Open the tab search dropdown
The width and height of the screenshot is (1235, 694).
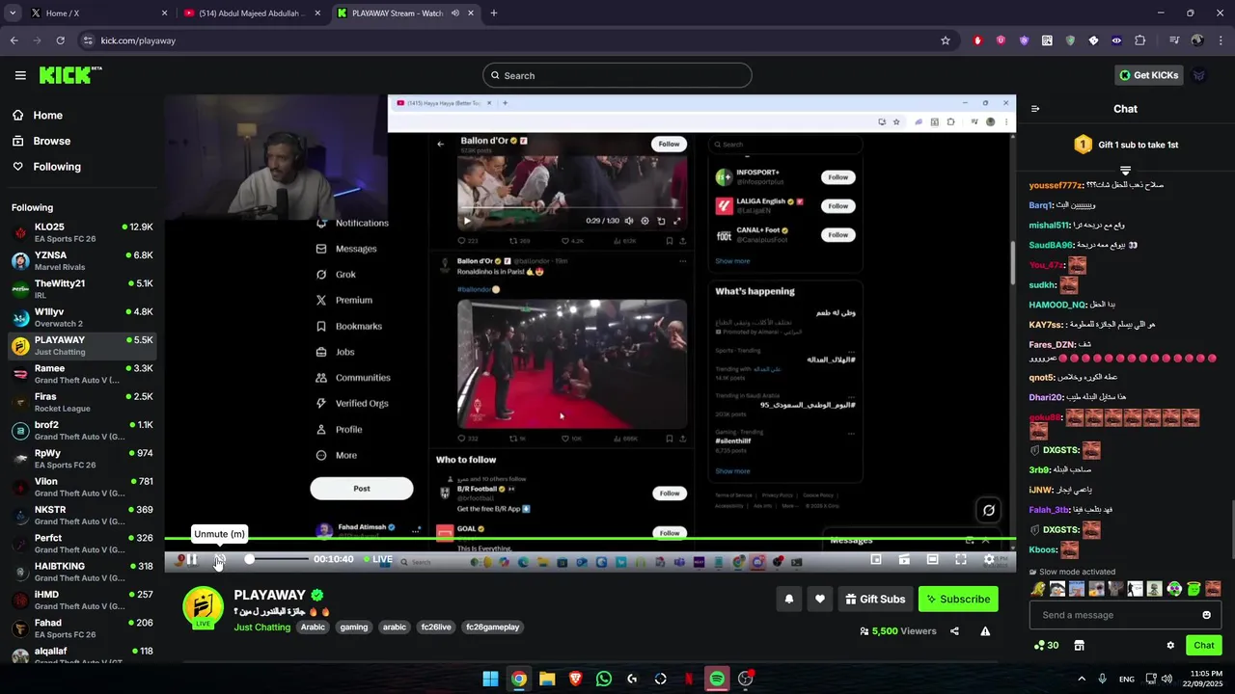[x=13, y=13]
